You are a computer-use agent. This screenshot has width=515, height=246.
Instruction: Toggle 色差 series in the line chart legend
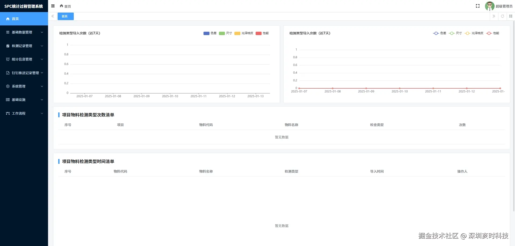pos(440,33)
